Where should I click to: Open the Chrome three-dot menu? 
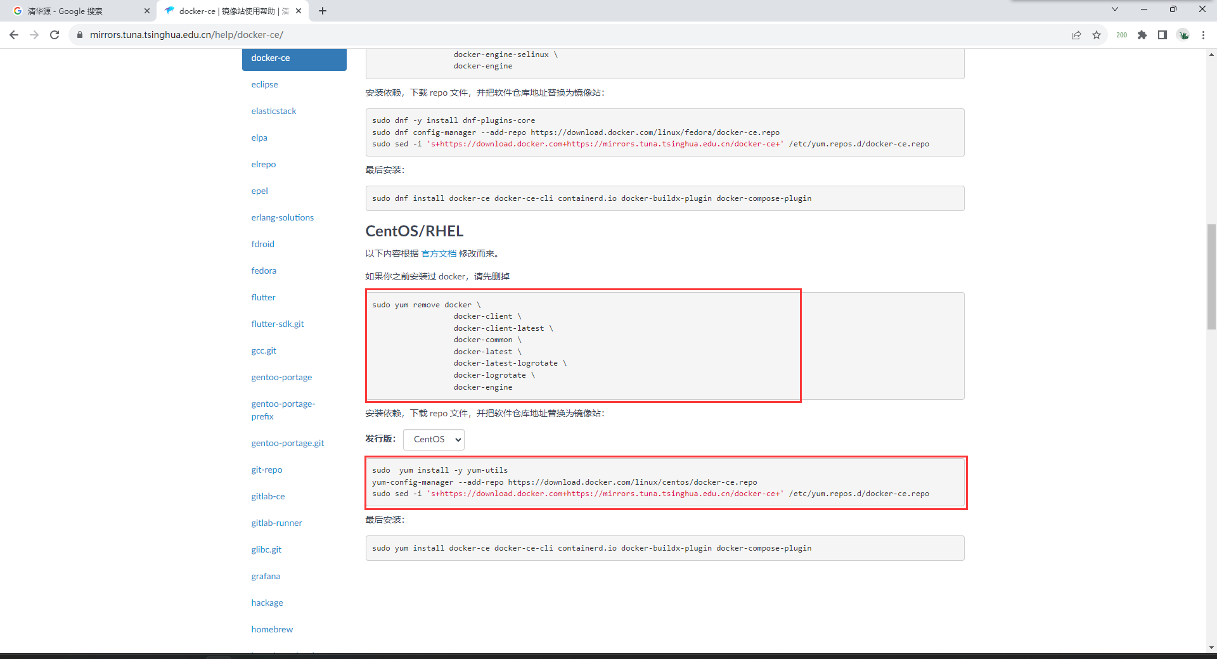pos(1203,35)
